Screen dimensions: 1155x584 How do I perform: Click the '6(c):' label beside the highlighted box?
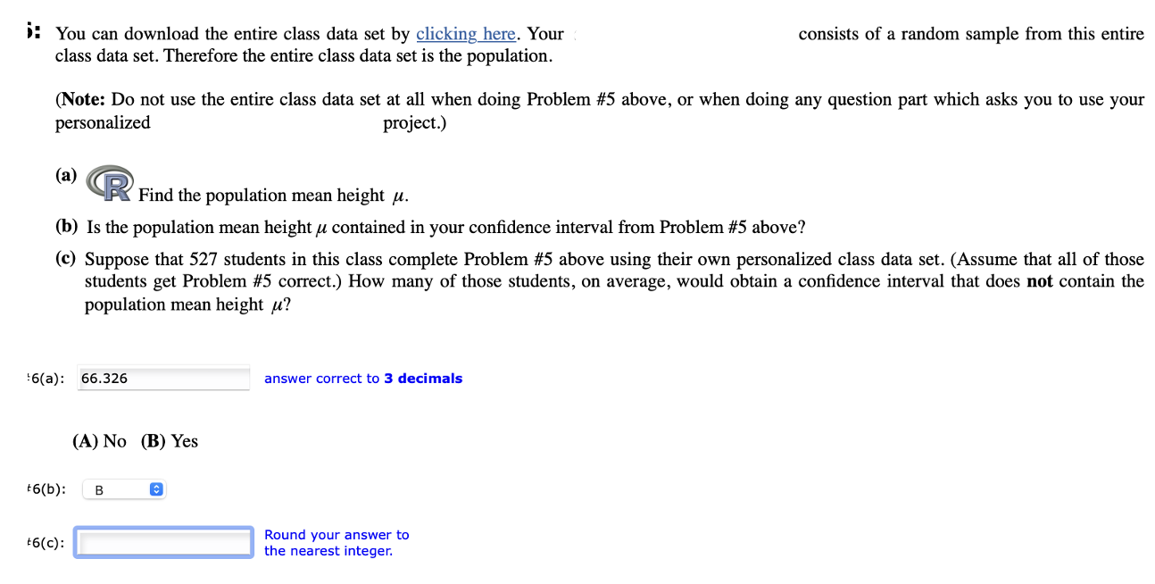(46, 542)
